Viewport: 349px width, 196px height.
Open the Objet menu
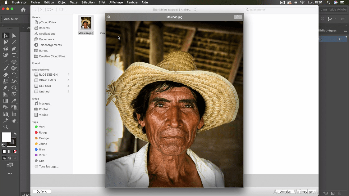(62, 2)
